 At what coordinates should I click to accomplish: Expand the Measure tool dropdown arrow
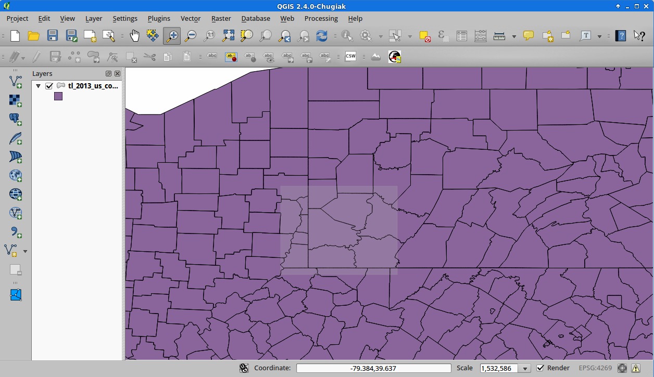click(x=514, y=36)
